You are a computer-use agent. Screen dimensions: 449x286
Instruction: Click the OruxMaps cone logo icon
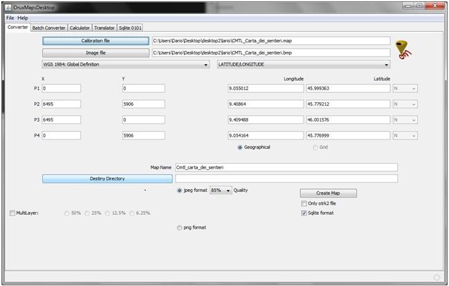point(403,50)
